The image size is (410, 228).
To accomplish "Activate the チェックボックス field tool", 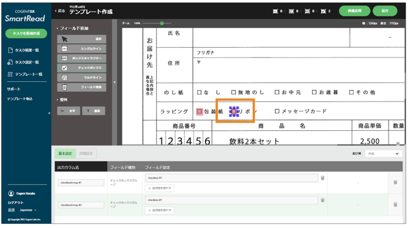I will tap(81, 68).
